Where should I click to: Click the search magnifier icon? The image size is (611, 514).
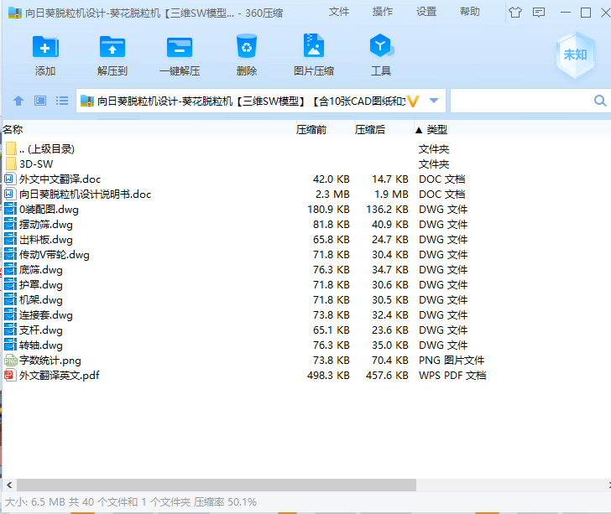coord(600,101)
